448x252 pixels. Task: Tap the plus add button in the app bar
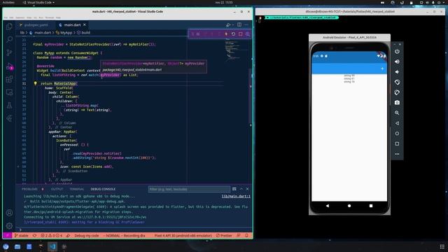coord(382,69)
